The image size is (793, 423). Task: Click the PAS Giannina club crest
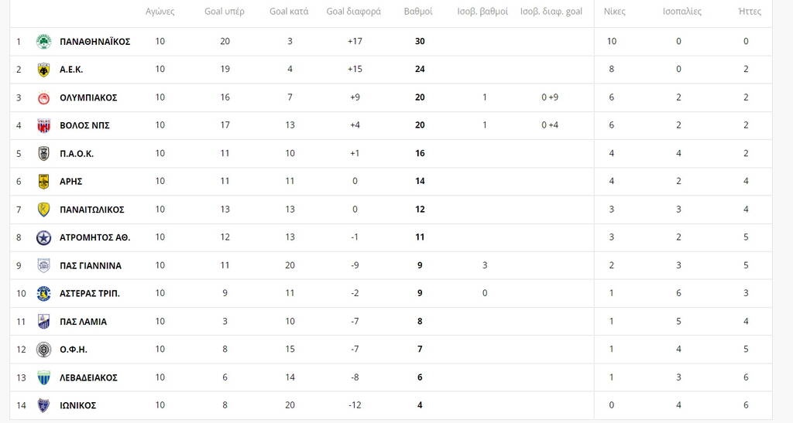(43, 265)
